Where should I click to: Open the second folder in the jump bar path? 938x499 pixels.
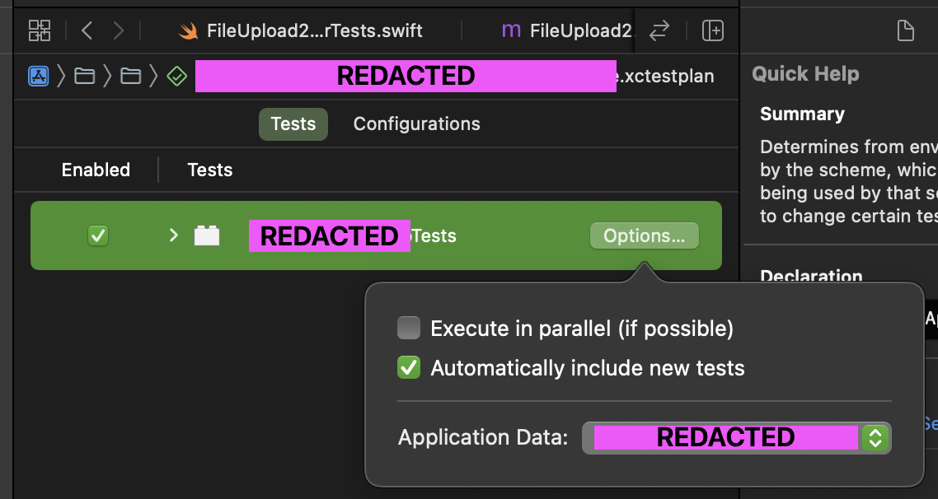130,76
